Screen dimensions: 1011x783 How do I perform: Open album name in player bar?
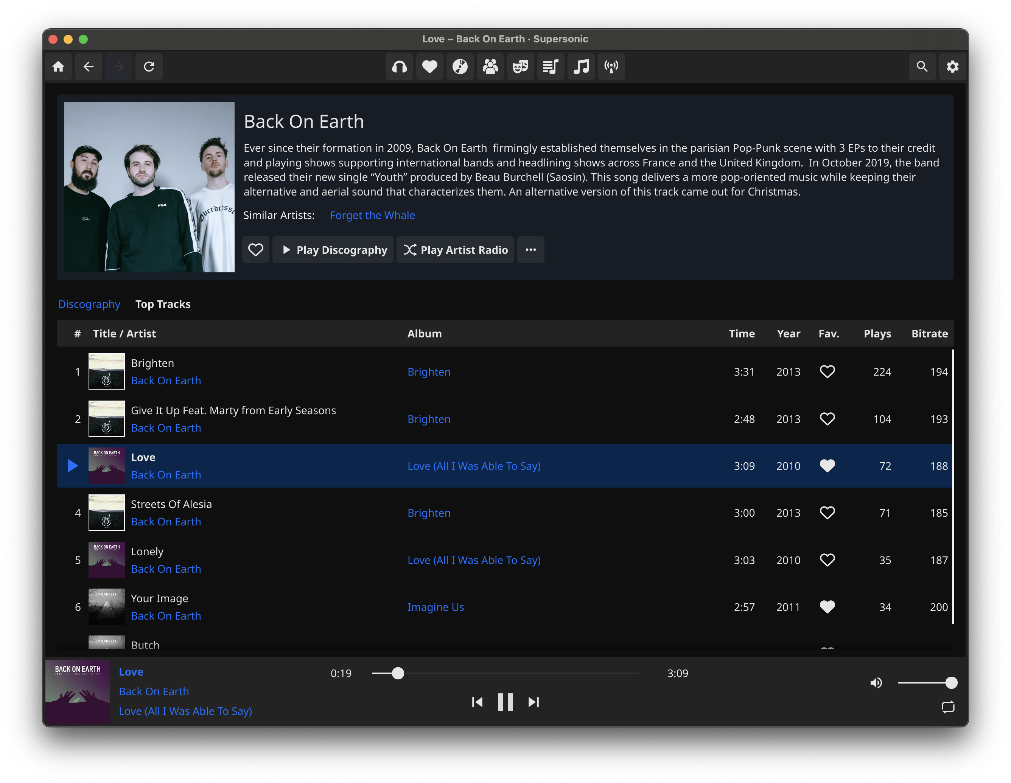[x=185, y=711]
